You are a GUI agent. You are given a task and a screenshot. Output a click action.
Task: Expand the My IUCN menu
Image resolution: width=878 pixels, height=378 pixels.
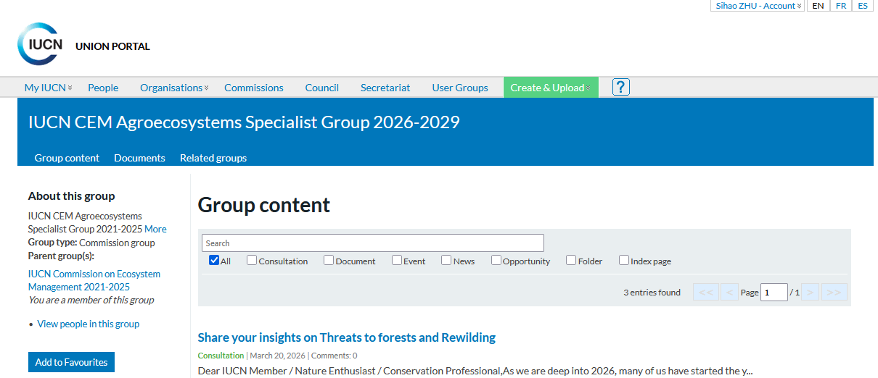pos(48,88)
